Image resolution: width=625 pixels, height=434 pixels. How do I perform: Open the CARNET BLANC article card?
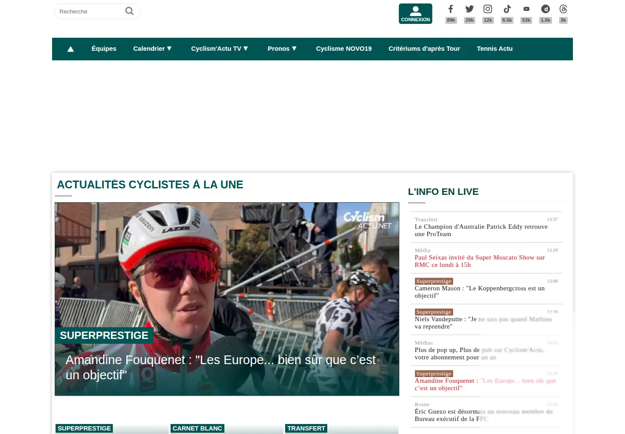pos(227,429)
